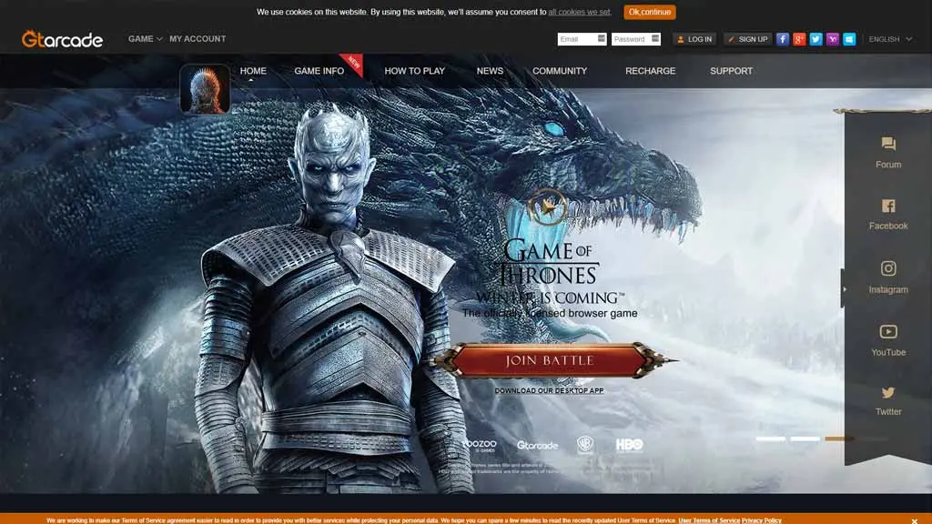Viewport: 932px width, 524px height.
Task: Open the GAME INFO tab
Action: click(319, 71)
